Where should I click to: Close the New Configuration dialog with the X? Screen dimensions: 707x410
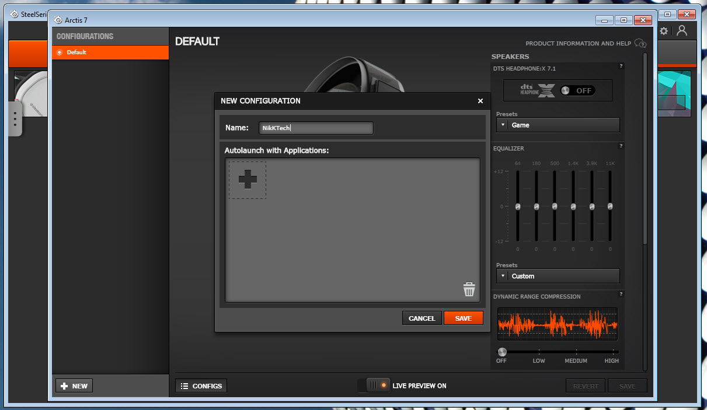tap(480, 101)
